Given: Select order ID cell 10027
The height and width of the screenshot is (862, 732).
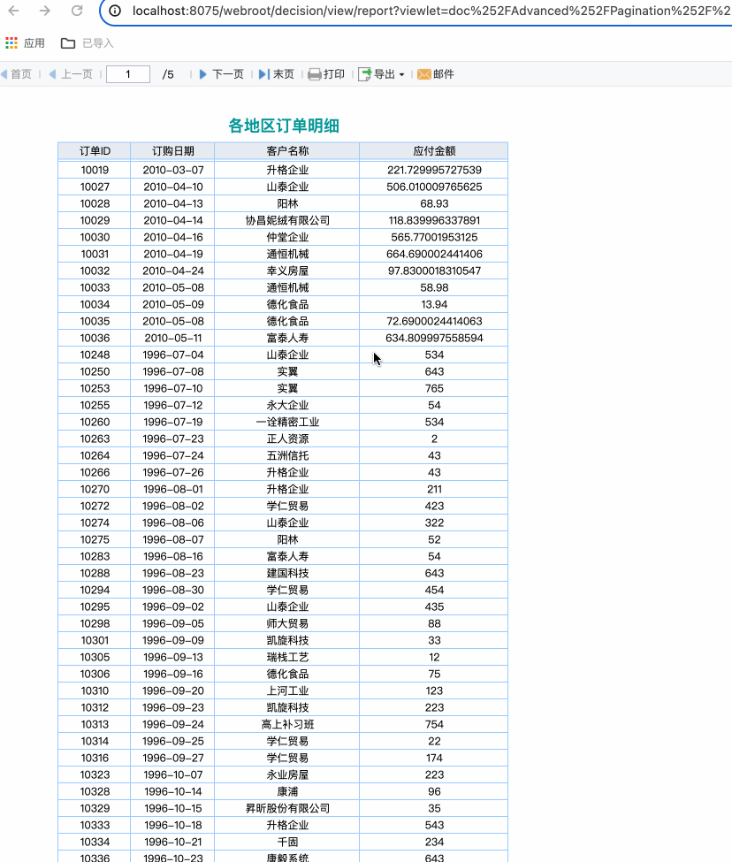Looking at the screenshot, I should [x=95, y=187].
